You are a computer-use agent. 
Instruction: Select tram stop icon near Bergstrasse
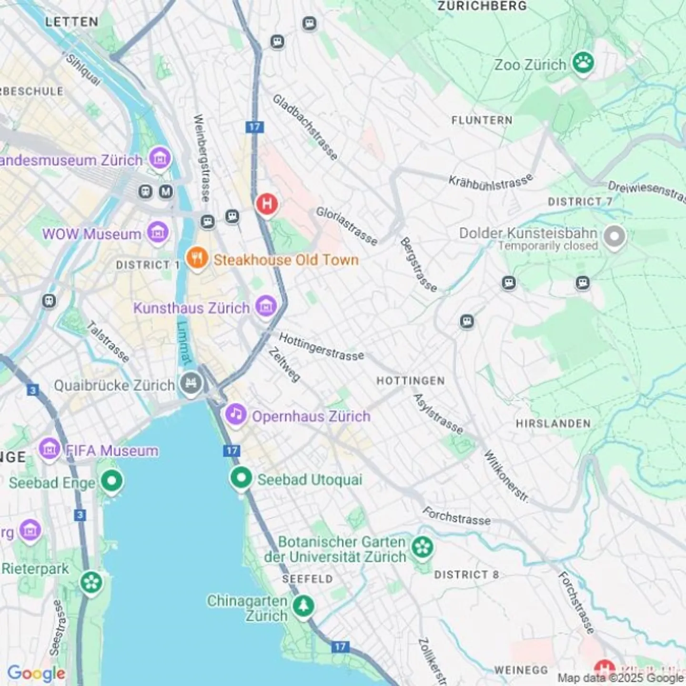click(x=467, y=322)
